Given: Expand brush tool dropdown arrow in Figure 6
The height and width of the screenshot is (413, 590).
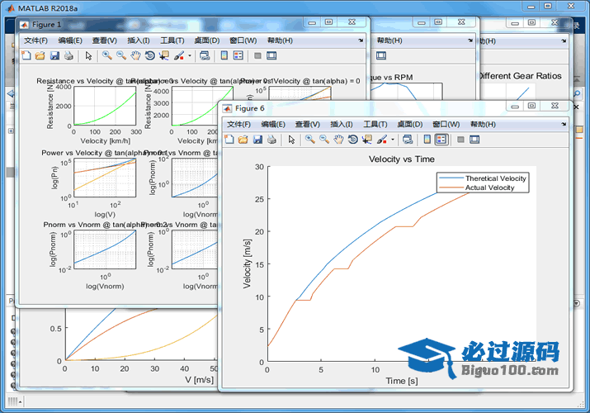Looking at the screenshot, I should (393, 140).
